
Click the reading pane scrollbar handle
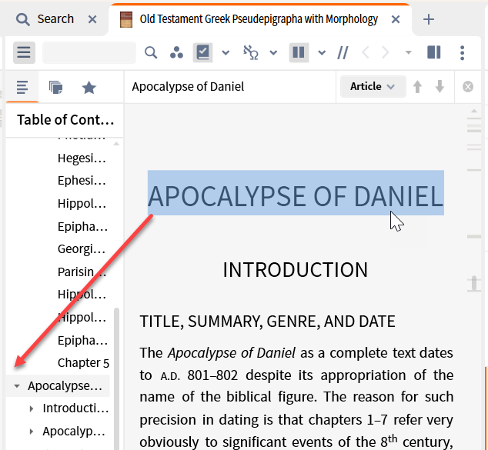[474, 282]
